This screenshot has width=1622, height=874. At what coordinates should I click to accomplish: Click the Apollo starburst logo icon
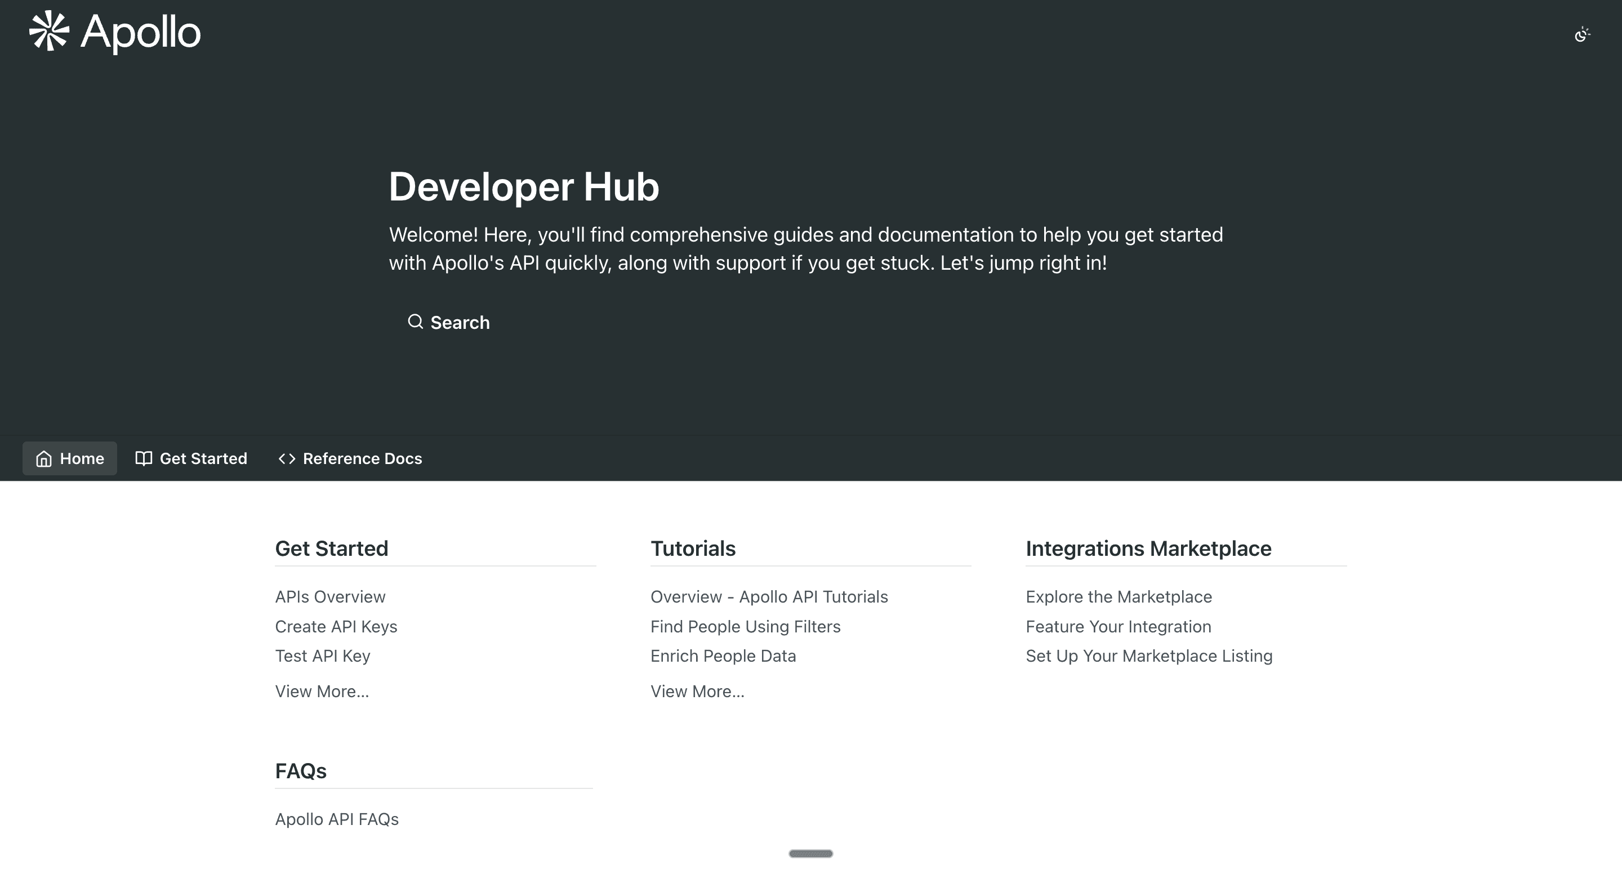[x=48, y=31]
